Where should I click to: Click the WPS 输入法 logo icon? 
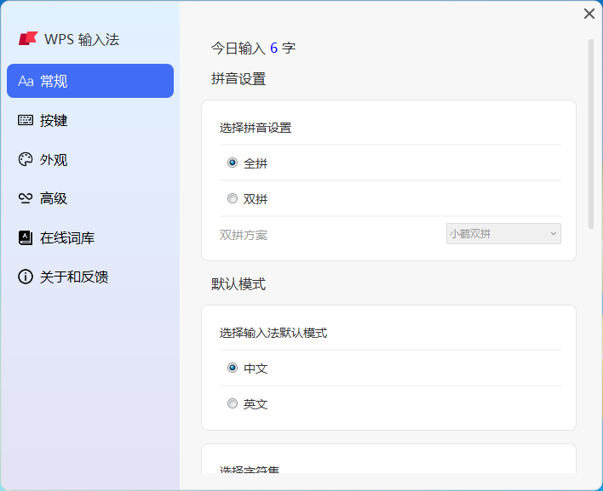coord(28,38)
